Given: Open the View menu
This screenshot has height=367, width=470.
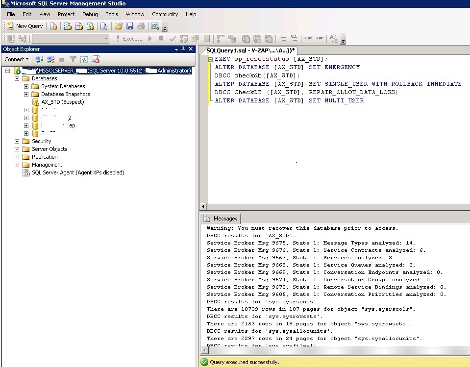Looking at the screenshot, I should click(45, 14).
